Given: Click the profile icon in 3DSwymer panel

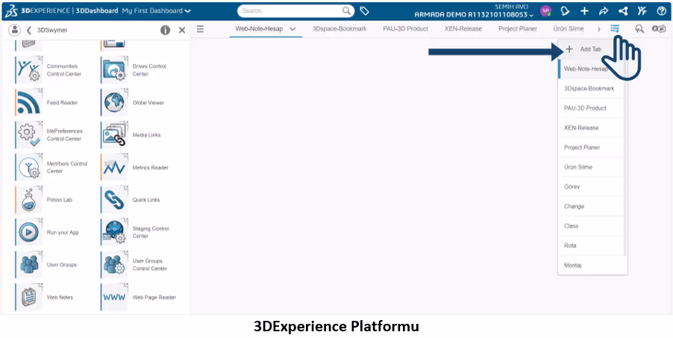Looking at the screenshot, I should coord(15,30).
